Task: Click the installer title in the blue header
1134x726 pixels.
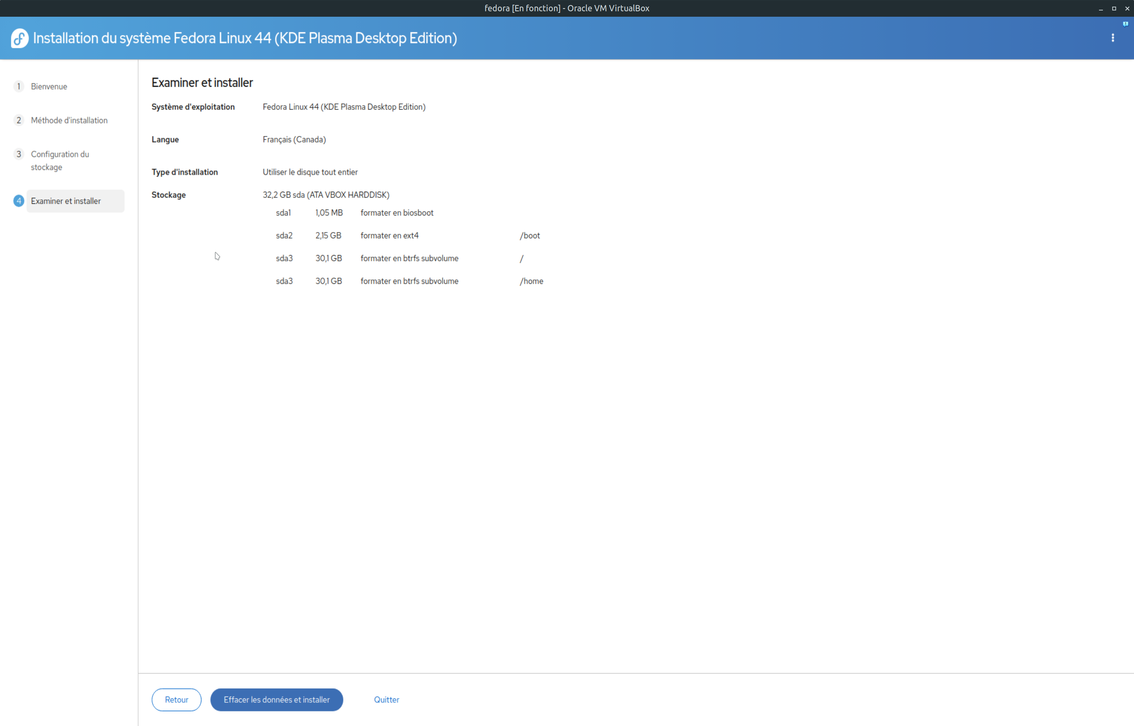Action: tap(245, 38)
